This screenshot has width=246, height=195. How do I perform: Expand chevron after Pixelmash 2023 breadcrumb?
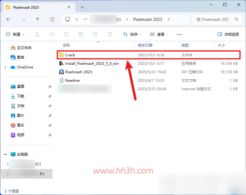tap(169, 19)
